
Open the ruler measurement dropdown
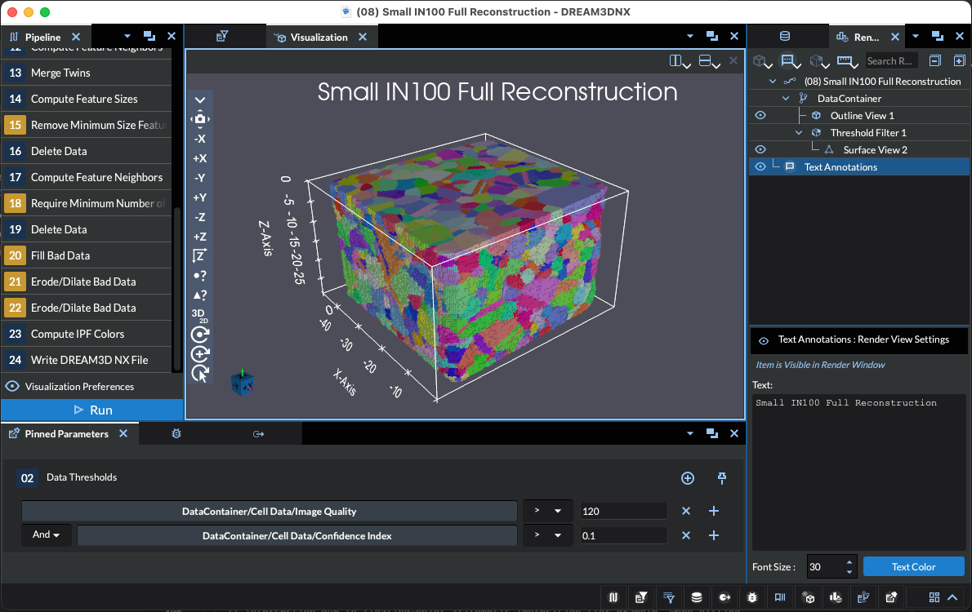click(x=847, y=61)
